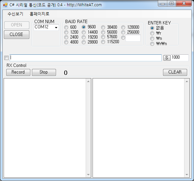Click the Record button in RX Control

tap(18, 72)
